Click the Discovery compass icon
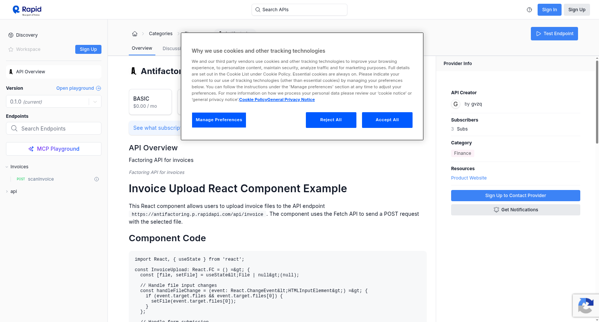 [x=11, y=35]
